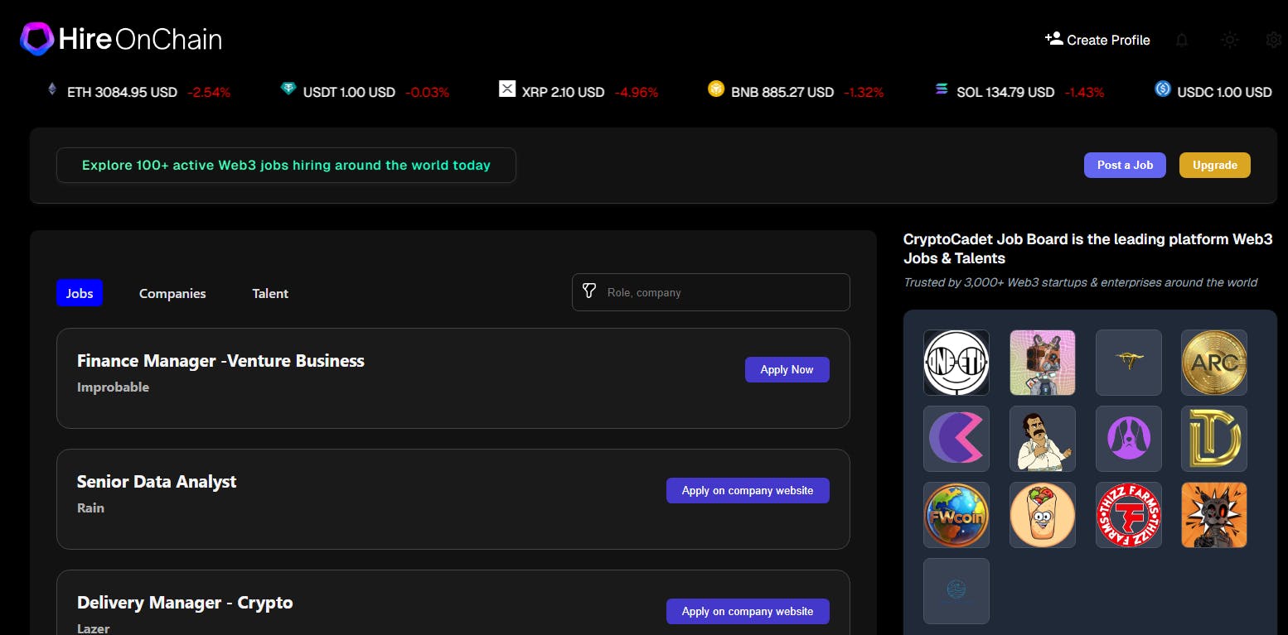Screen dimensions: 1288x635
Task: Click ETH 3084.95 USD price text
Action: tap(122, 92)
